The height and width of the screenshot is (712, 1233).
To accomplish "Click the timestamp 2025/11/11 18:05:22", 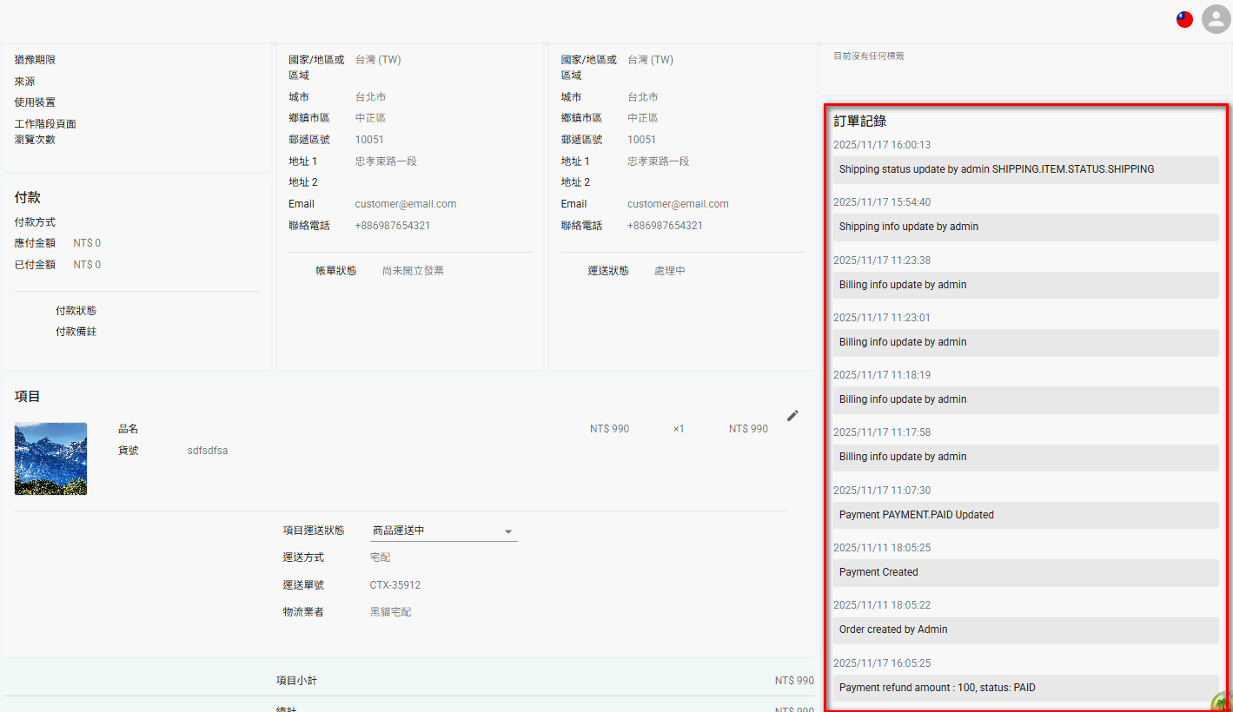I will (882, 605).
